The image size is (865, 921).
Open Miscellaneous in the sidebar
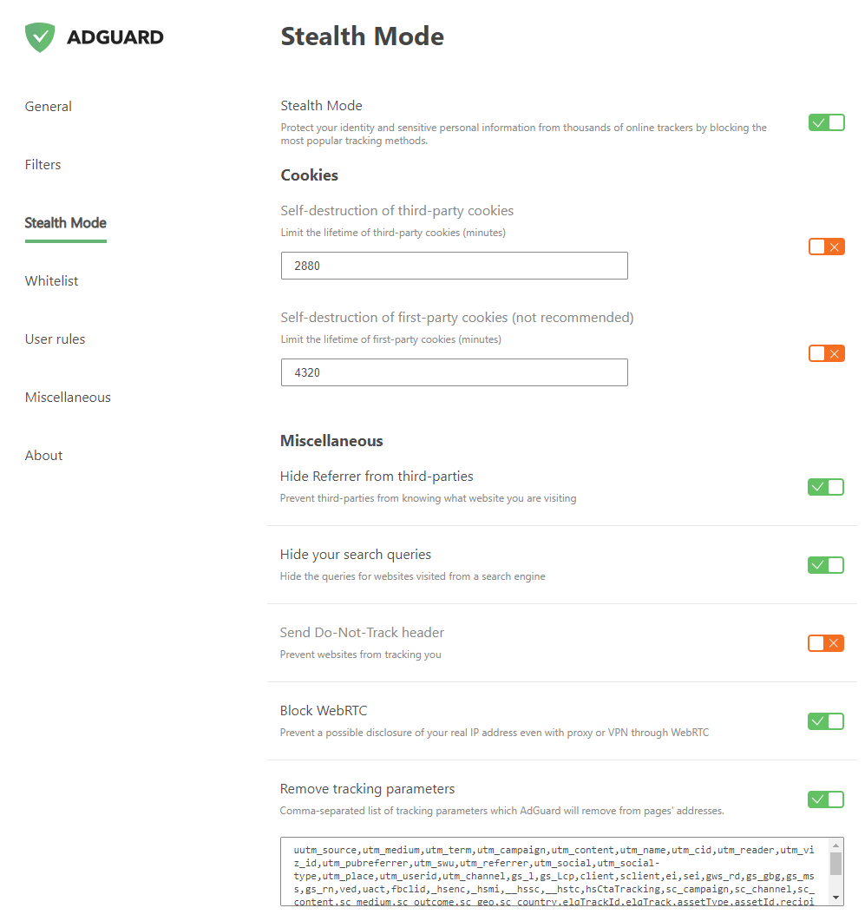pos(69,398)
